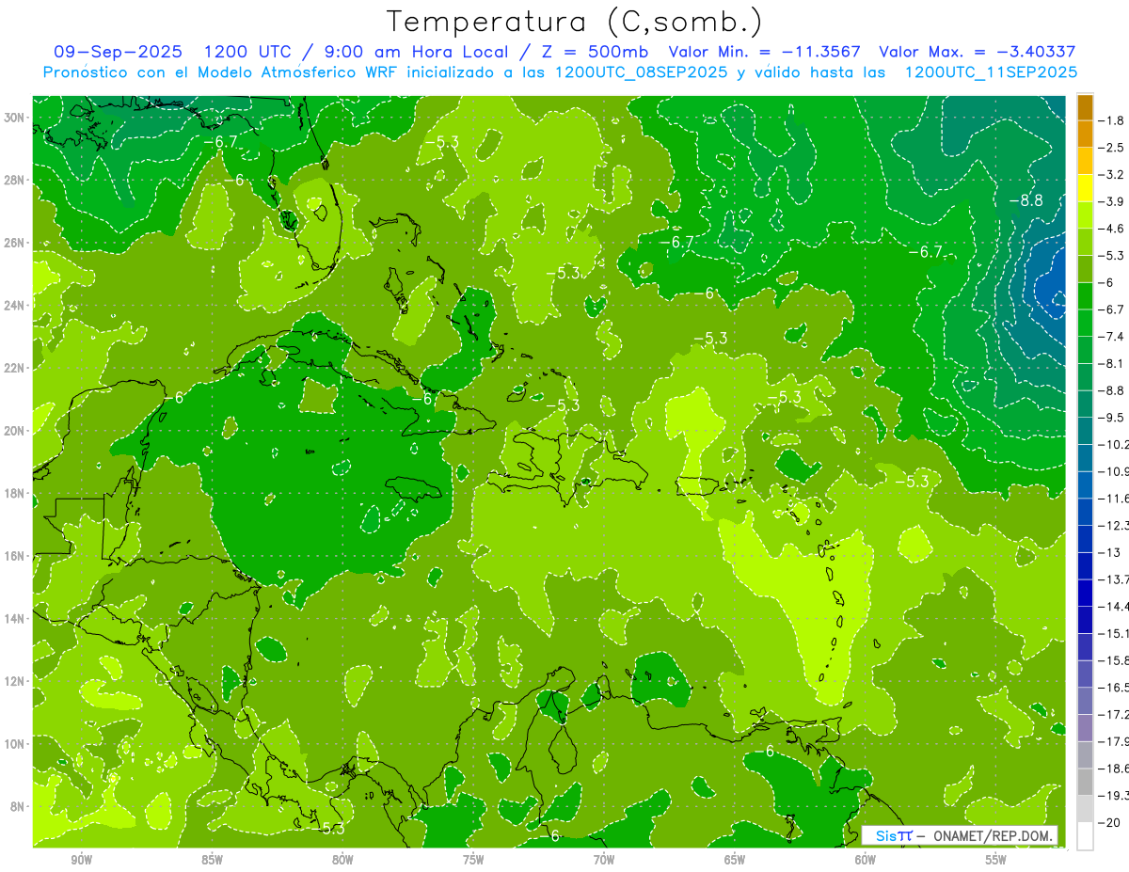The image size is (1129, 872).
Task: Click the 90W longitude axis label
Action: click(x=81, y=860)
